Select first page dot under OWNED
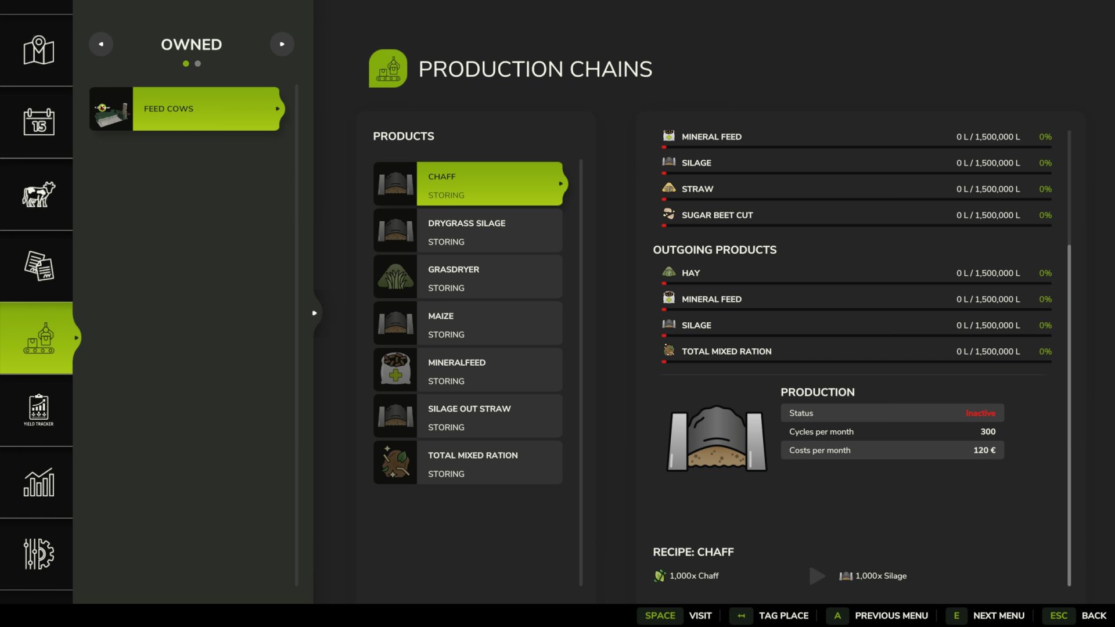 click(x=186, y=64)
